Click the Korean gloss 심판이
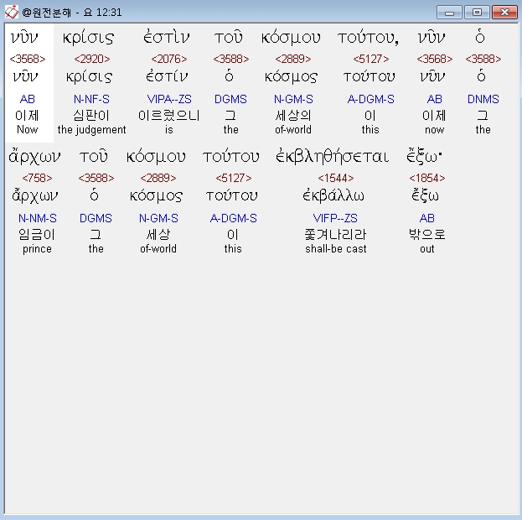 (x=91, y=116)
